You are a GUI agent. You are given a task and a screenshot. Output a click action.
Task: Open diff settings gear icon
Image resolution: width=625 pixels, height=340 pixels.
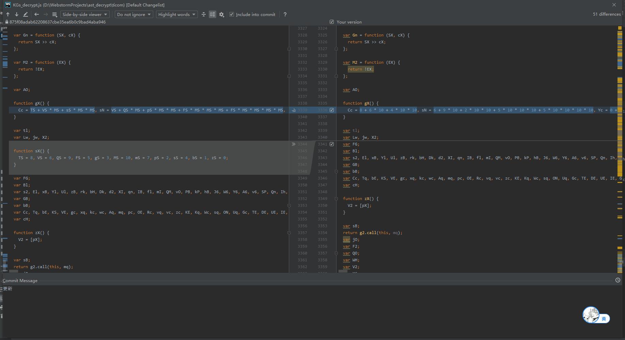pyautogui.click(x=222, y=14)
